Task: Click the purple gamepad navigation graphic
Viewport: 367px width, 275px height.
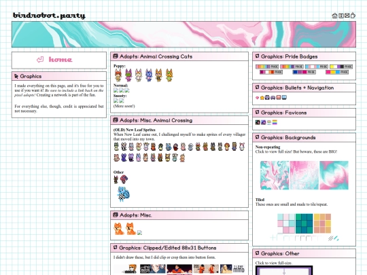Action: coord(273,98)
